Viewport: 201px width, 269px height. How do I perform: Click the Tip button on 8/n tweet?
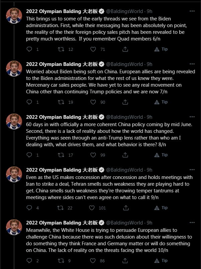161,155
